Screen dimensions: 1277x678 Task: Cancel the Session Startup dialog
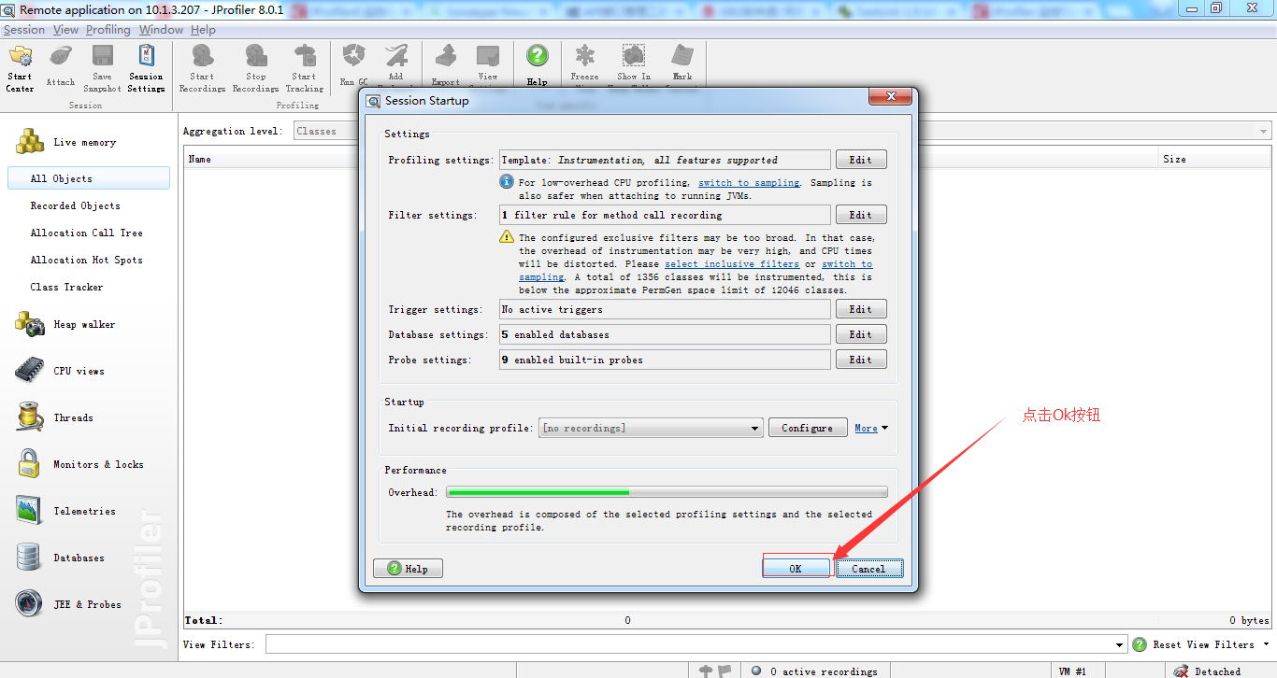point(868,568)
